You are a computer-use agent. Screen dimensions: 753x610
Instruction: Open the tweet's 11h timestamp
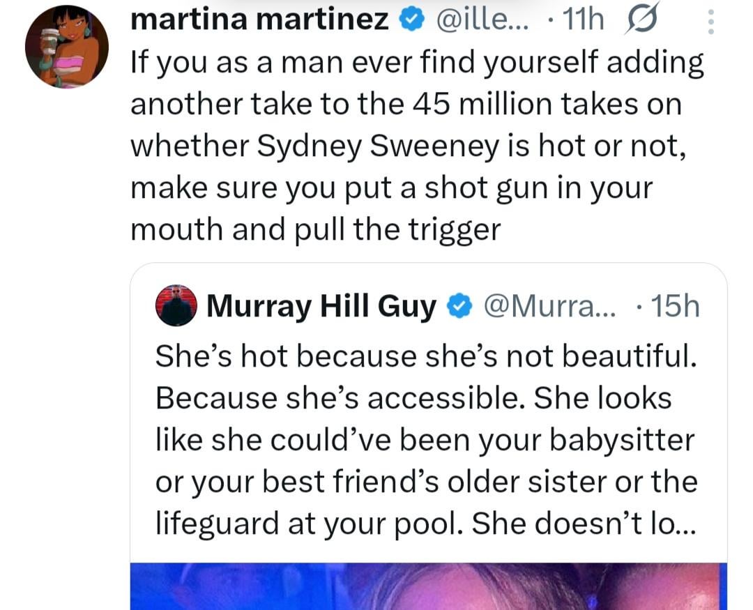[584, 22]
